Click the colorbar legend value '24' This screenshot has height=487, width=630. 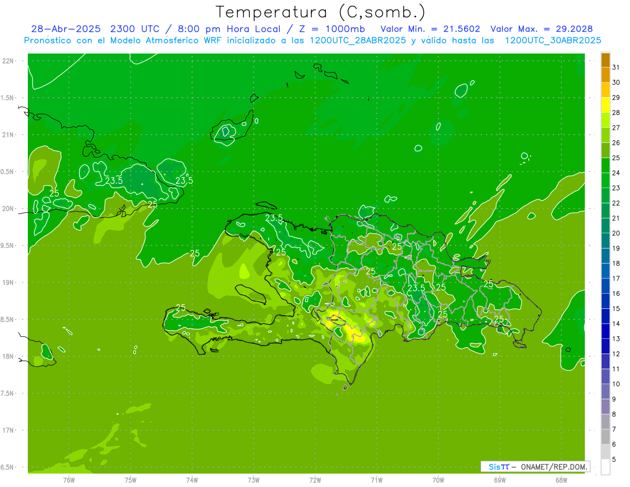pyautogui.click(x=616, y=173)
